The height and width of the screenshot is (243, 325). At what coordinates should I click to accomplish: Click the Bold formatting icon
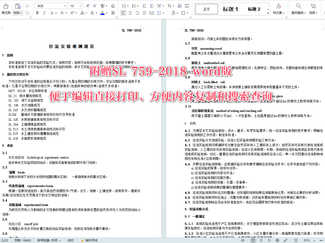pyautogui.click(x=37, y=13)
